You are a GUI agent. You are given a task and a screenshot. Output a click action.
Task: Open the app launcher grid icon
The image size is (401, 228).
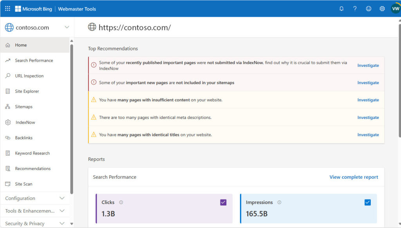pos(7,9)
